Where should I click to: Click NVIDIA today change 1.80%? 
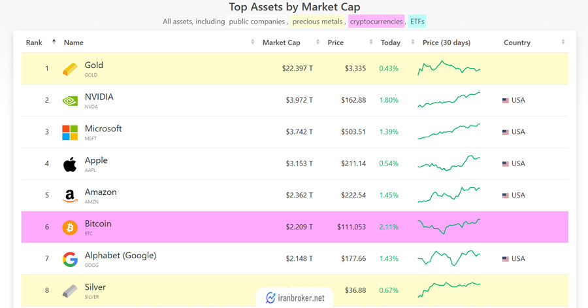389,100
